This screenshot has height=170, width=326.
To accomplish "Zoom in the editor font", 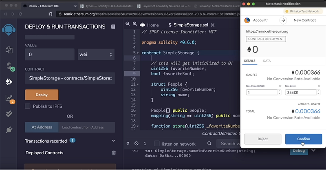I will 135,24.
